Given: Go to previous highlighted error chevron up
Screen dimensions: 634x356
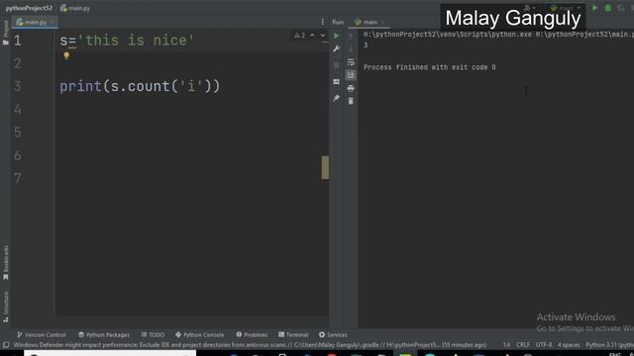Looking at the screenshot, I should (312, 36).
